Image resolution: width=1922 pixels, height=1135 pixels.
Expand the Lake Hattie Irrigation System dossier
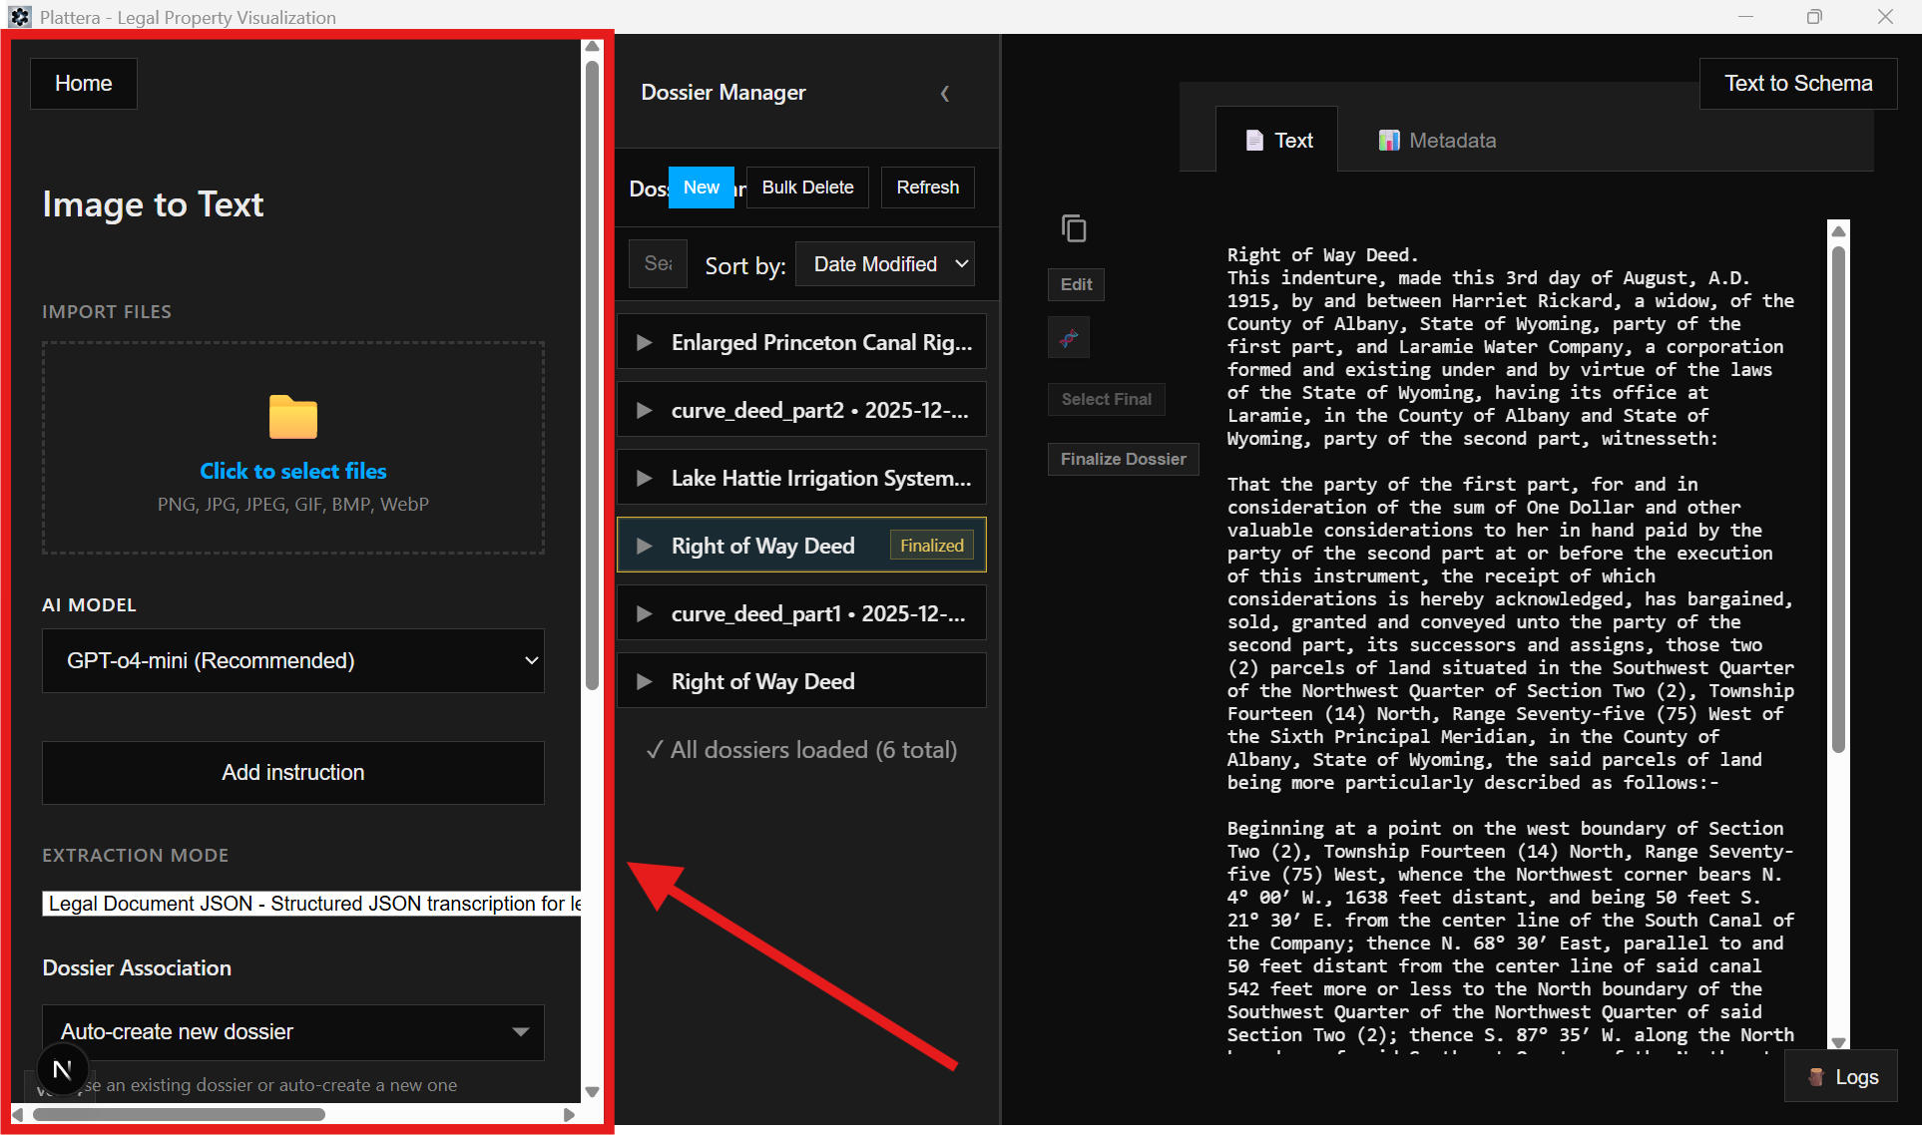pyautogui.click(x=645, y=477)
